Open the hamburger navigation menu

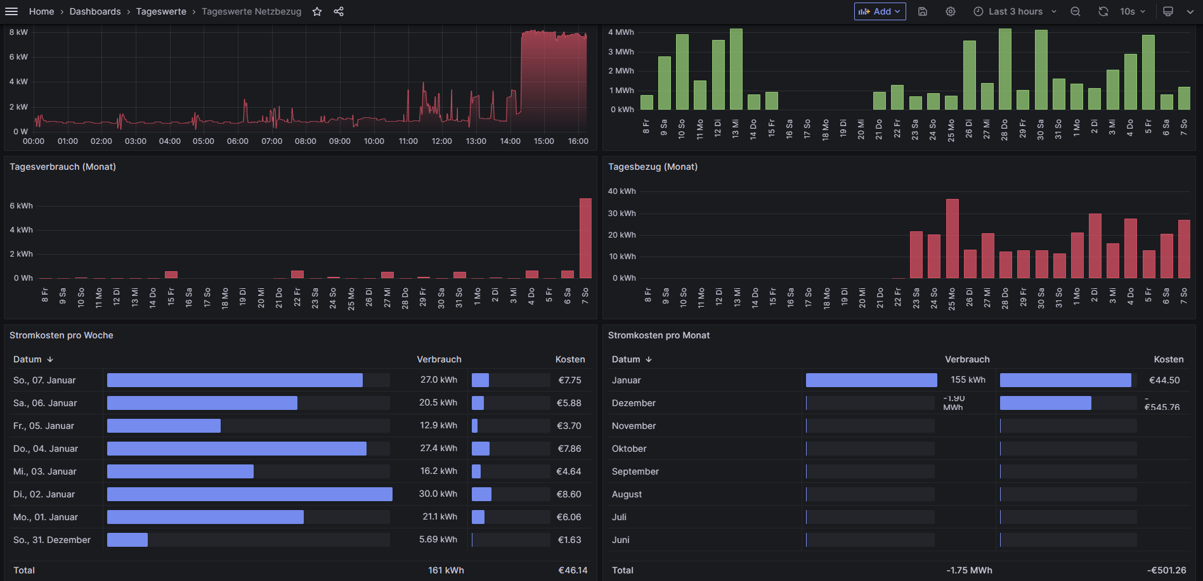point(11,11)
